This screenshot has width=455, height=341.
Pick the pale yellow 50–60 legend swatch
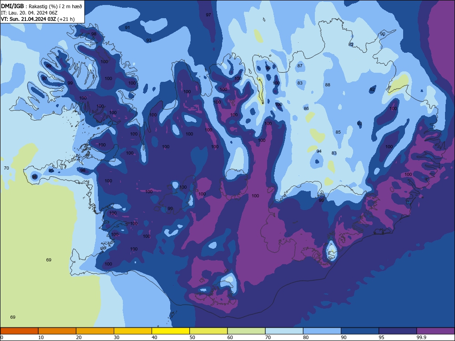click(208, 331)
